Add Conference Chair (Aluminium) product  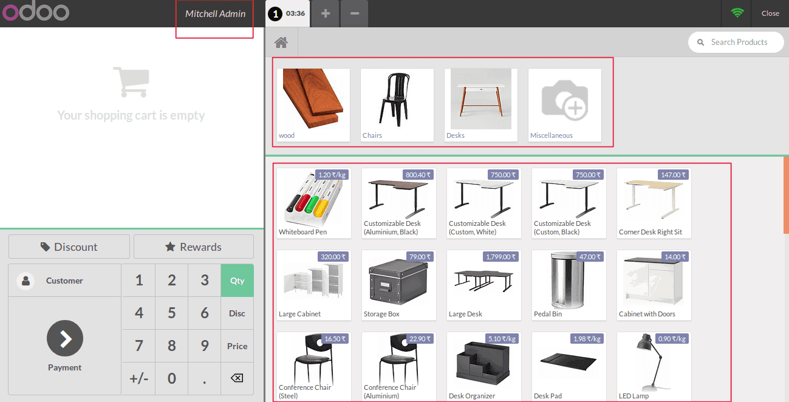[x=399, y=367]
